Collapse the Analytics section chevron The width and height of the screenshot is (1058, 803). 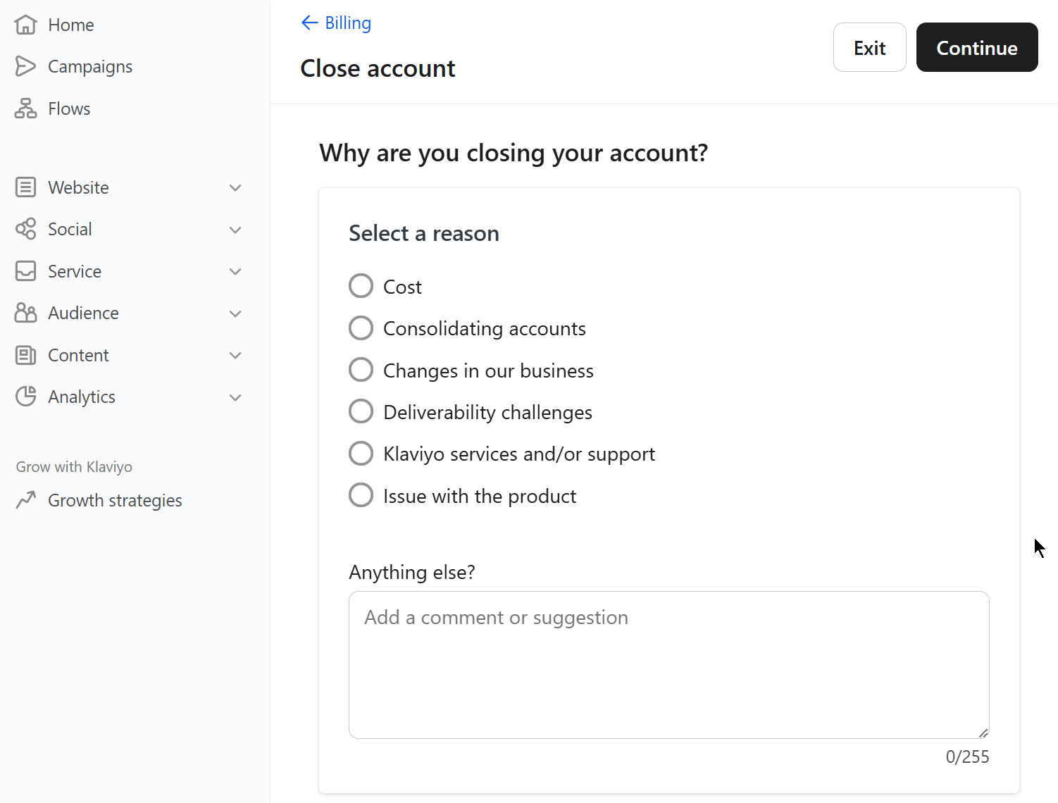pos(235,397)
